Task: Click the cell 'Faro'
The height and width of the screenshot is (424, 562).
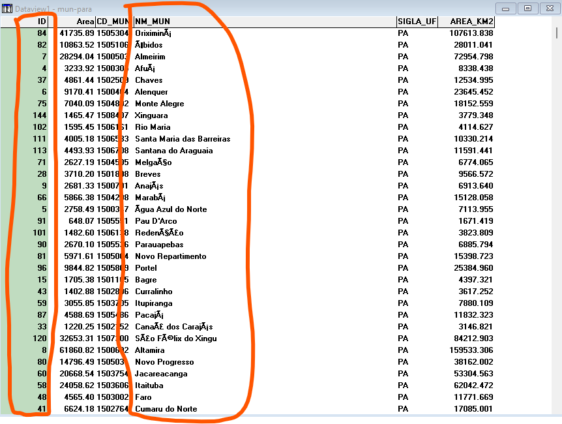Action: point(143,397)
